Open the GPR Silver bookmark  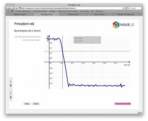click(99, 11)
